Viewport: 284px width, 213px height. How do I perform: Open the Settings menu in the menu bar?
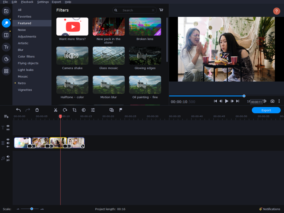coord(43,2)
